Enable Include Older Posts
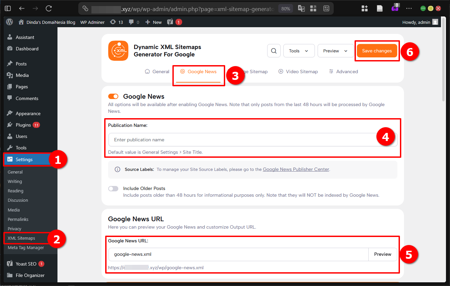Screen dimensions: 450x286 pyautogui.click(x=113, y=188)
